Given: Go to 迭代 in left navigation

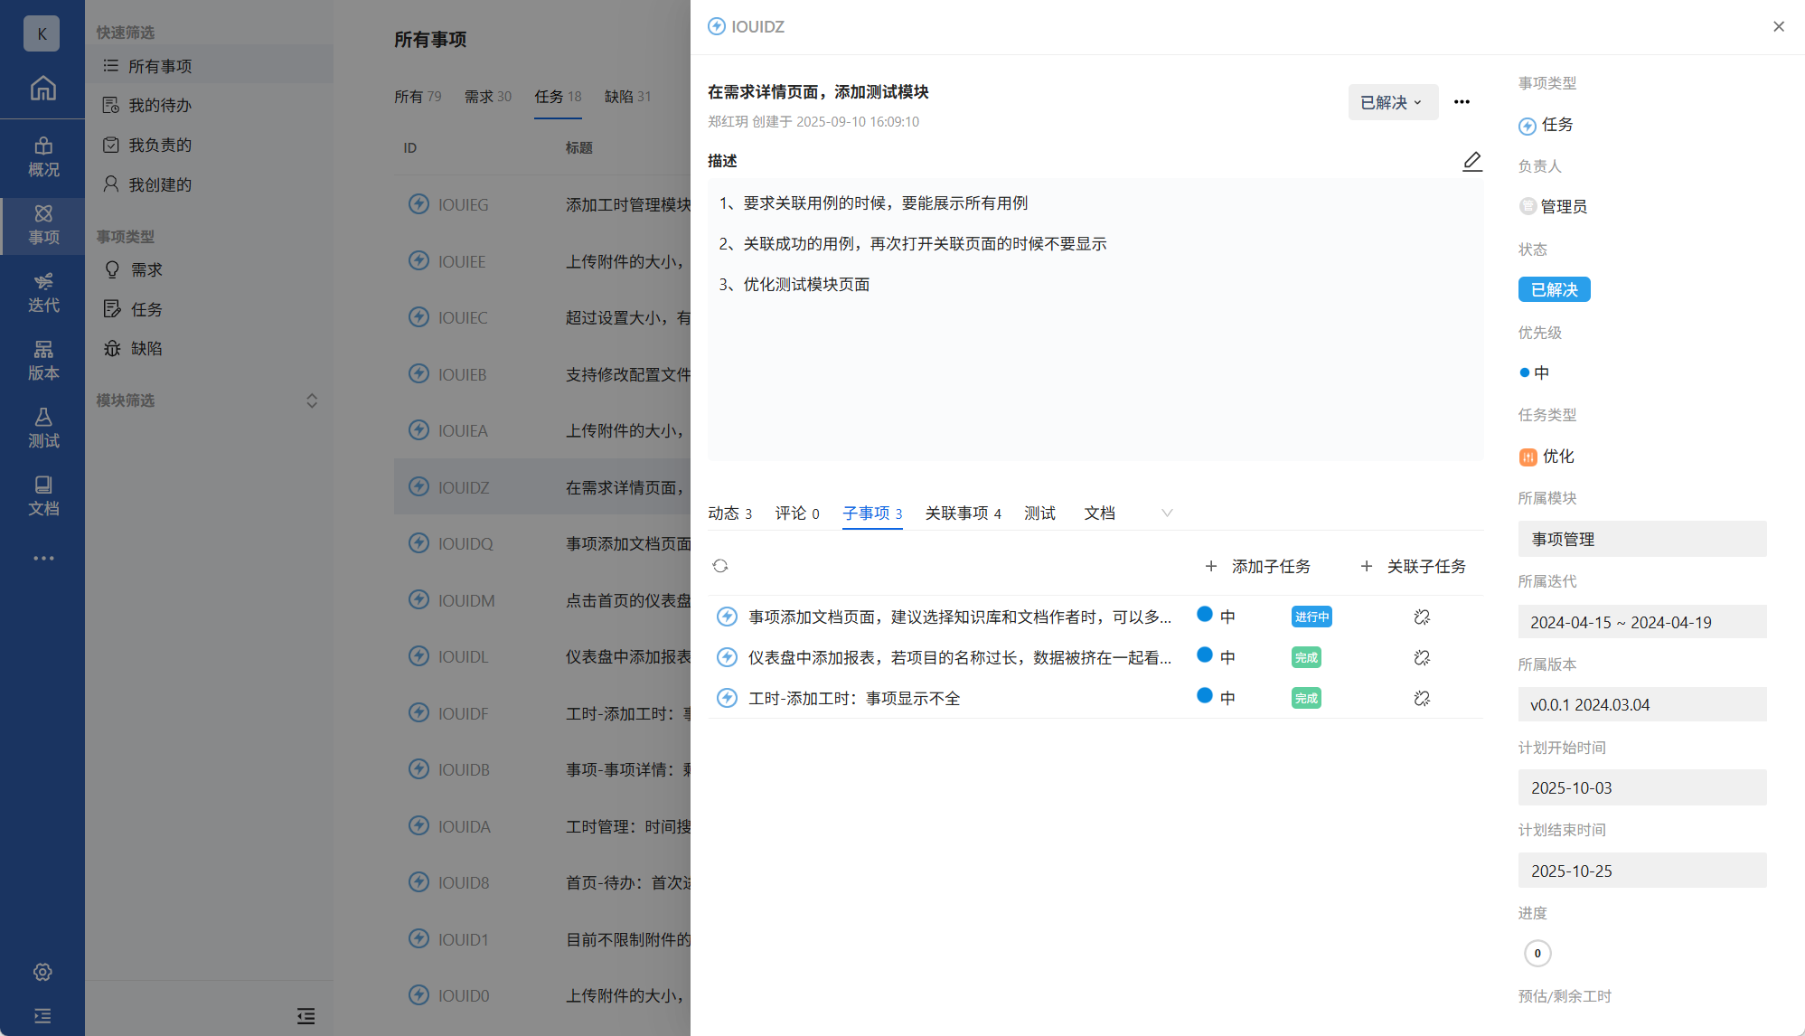Looking at the screenshot, I should [x=42, y=292].
